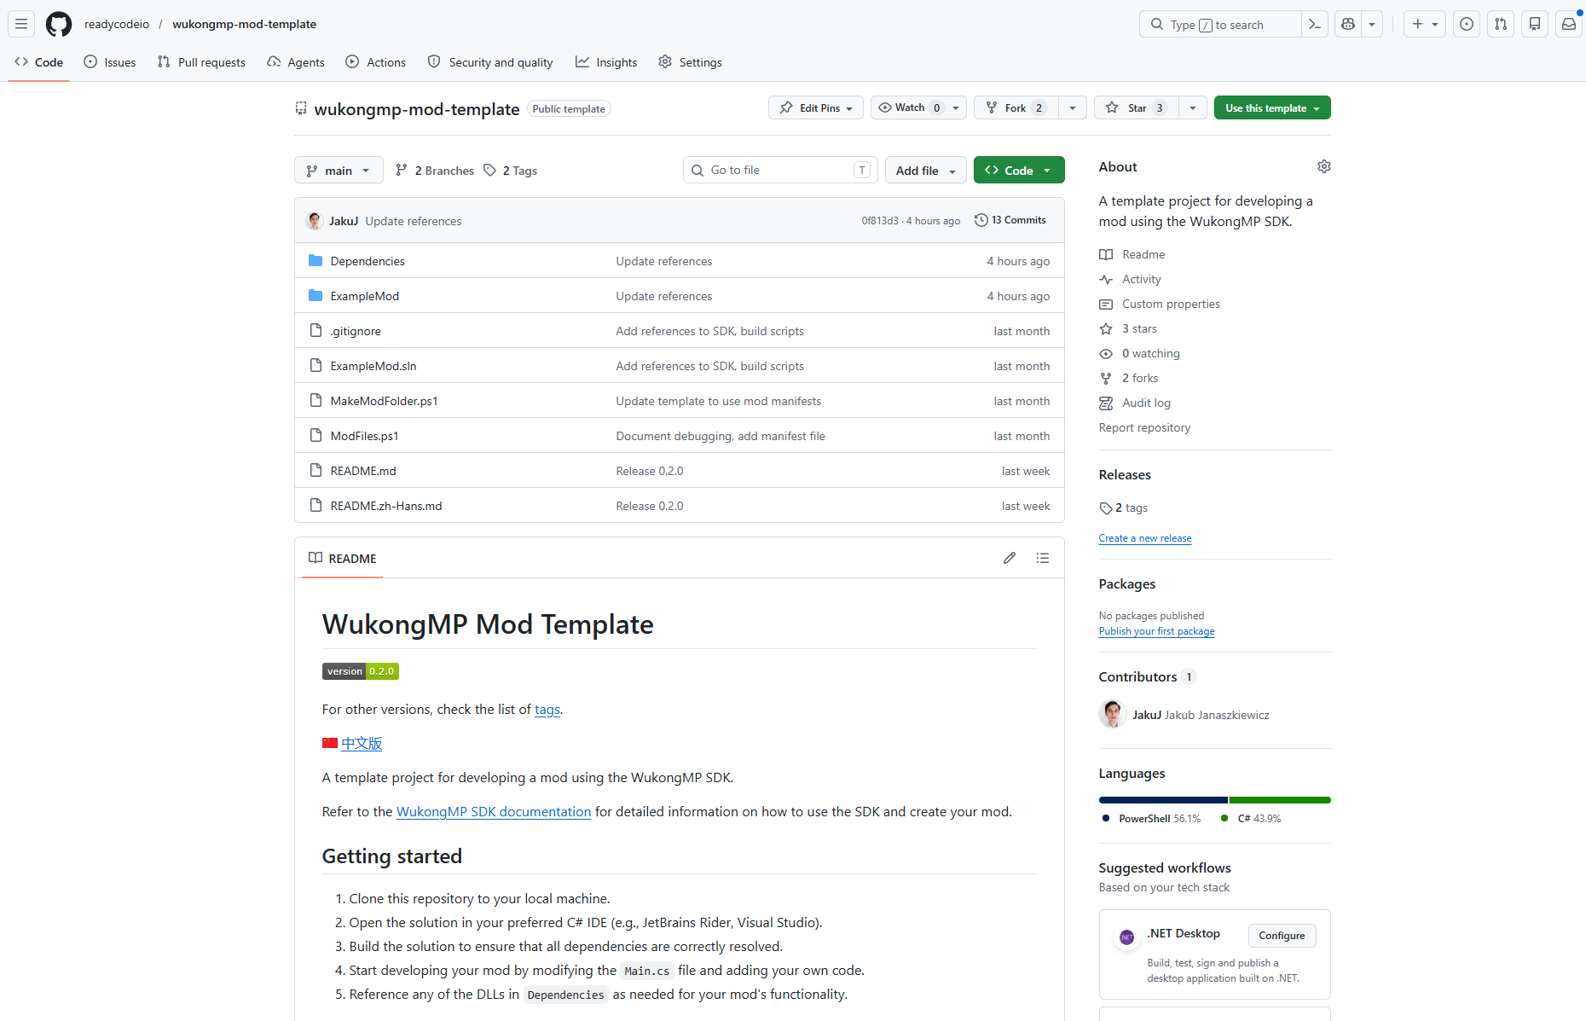The width and height of the screenshot is (1586, 1021).
Task: Open the Chinese version 中文版 link
Action: [x=362, y=743]
